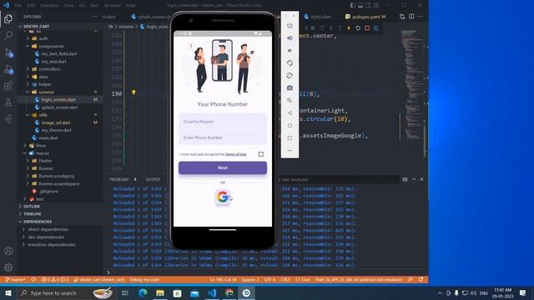Click emulator home circle button
Screen dimensions: 534x300
(290, 126)
